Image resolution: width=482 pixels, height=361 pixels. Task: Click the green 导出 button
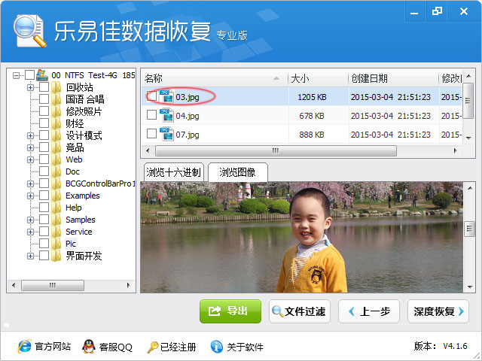click(x=230, y=311)
